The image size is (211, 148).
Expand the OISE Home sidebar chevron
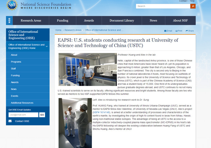[47, 46]
